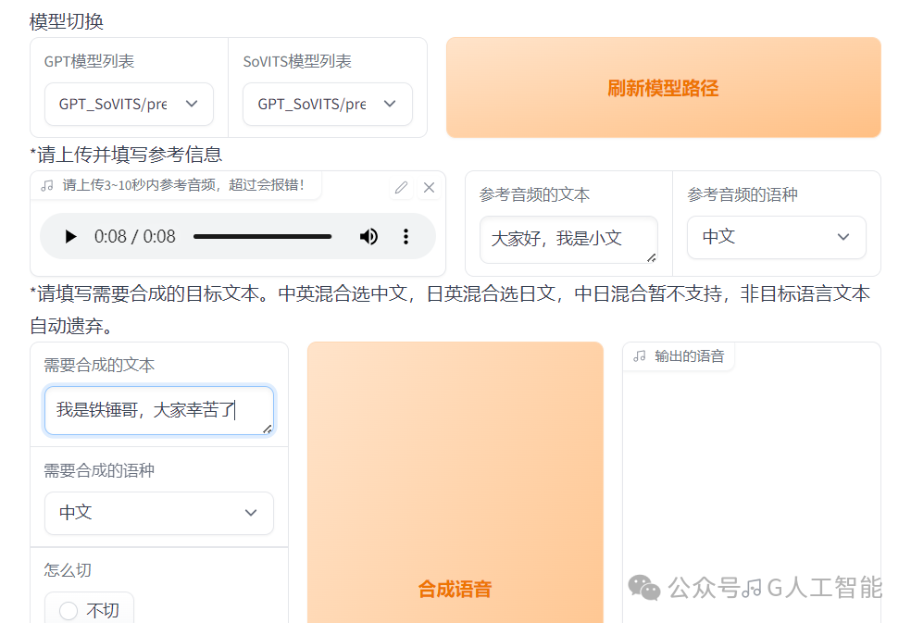911x623 pixels.
Task: Focus the 参考音频的文本 input field
Action: (x=568, y=240)
